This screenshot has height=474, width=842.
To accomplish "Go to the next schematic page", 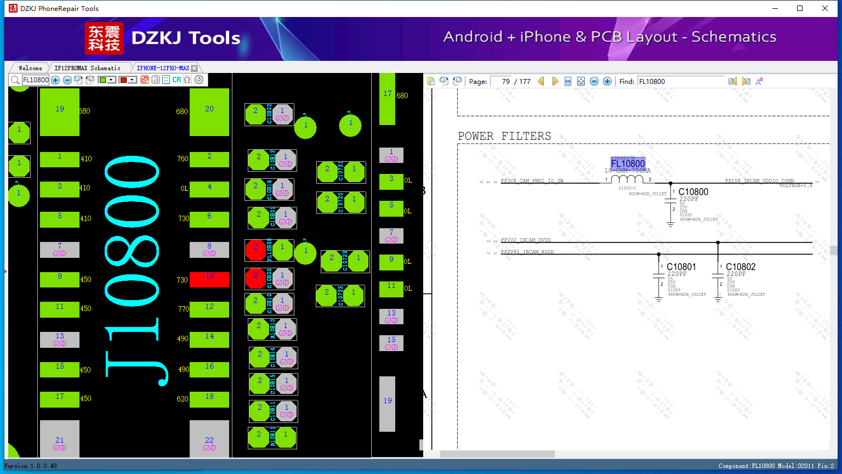I will (x=555, y=81).
